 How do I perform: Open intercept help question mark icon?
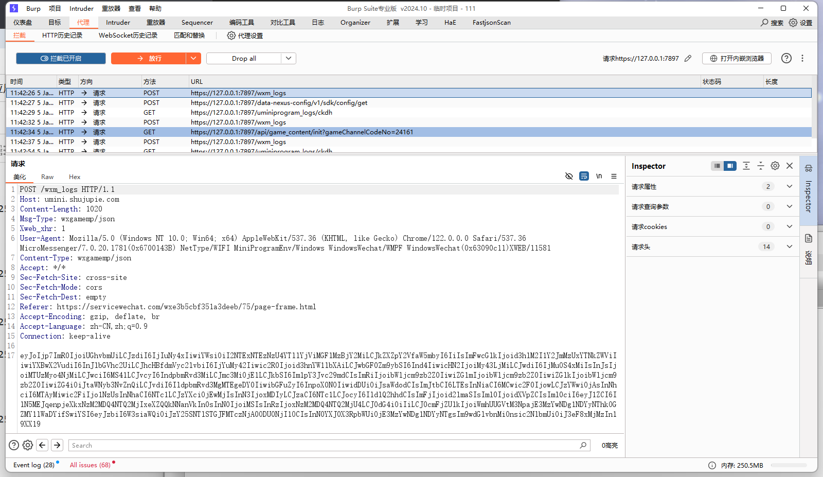tap(786, 58)
